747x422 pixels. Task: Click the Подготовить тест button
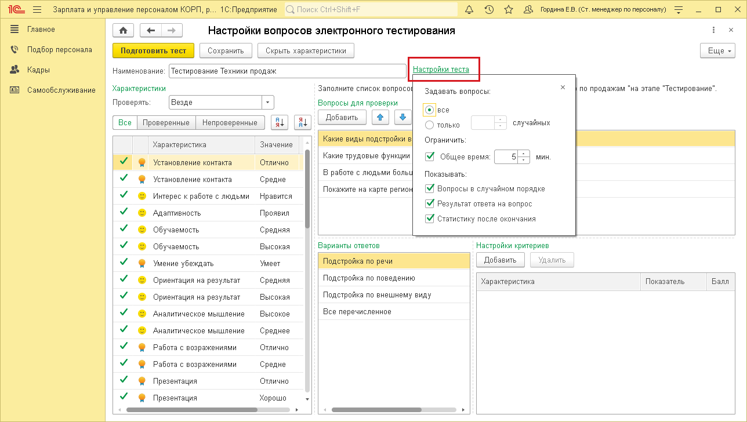pos(153,51)
